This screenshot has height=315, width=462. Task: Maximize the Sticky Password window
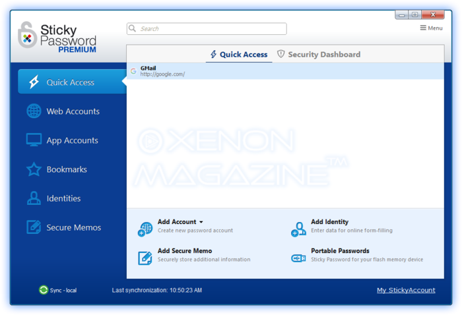click(415, 14)
